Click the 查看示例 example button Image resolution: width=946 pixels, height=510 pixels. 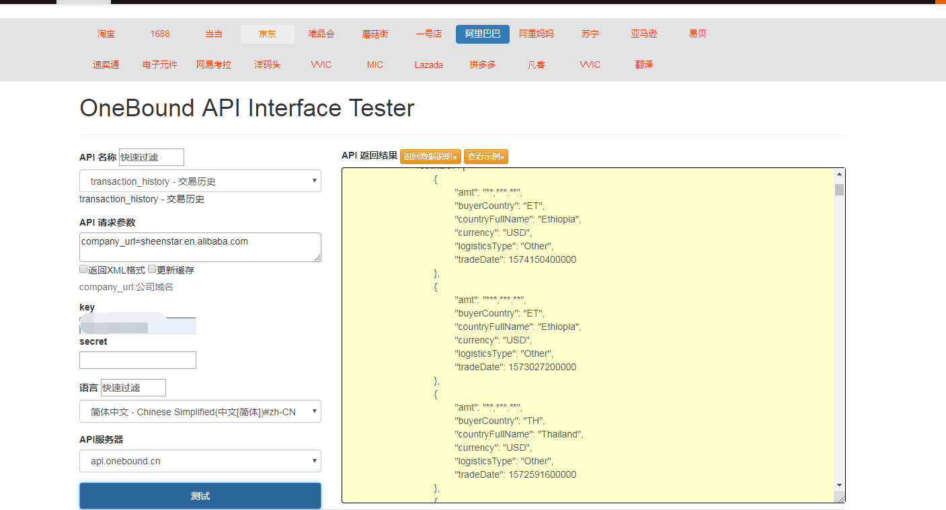point(486,157)
